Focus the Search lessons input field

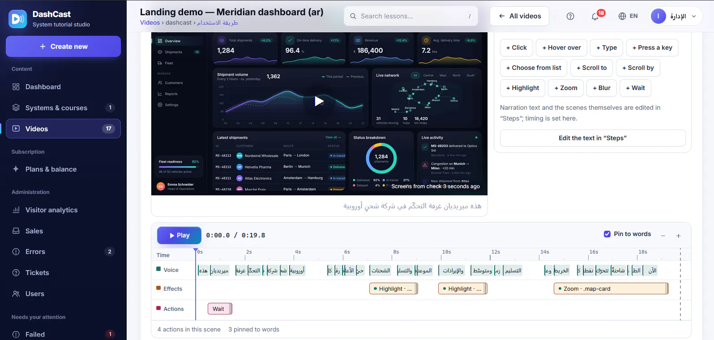point(411,16)
